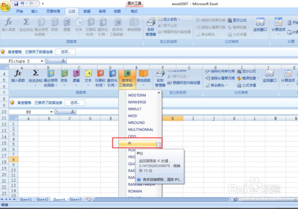Click 移去箭头 in the top ribbon

(x=207, y=34)
